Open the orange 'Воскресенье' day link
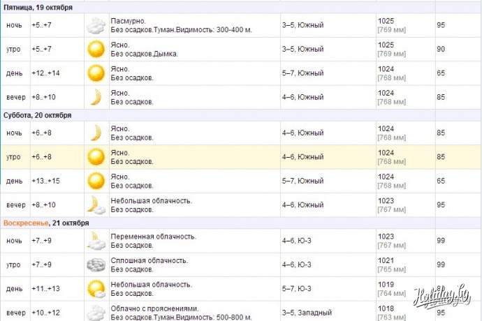482x321 pixels. tap(26, 223)
